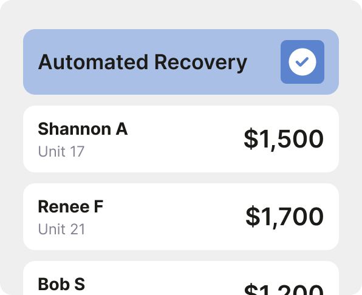Click the Automated Recovery header banner
362x295 pixels.
[181, 62]
